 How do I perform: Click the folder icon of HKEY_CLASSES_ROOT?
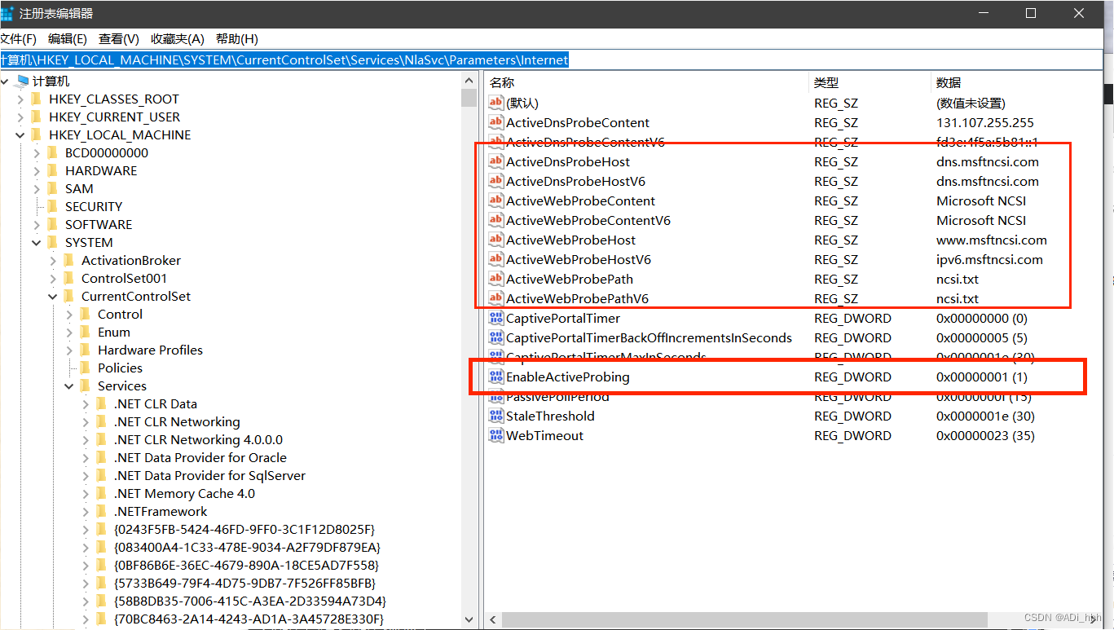point(36,99)
